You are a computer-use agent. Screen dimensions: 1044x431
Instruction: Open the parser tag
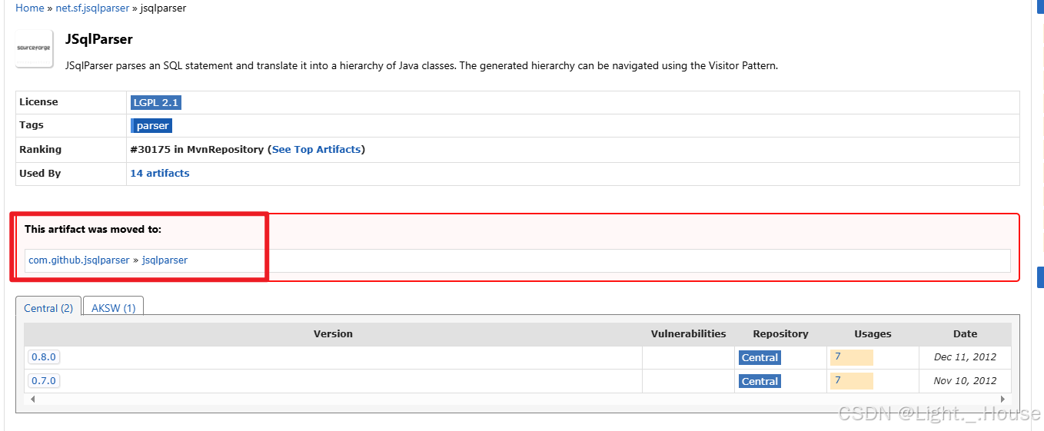151,125
